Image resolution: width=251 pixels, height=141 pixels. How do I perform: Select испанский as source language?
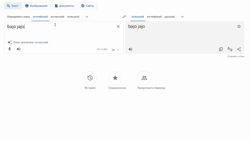[57, 16]
